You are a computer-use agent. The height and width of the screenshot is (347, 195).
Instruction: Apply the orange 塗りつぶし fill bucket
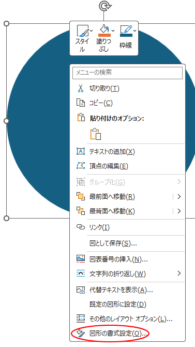(104, 31)
